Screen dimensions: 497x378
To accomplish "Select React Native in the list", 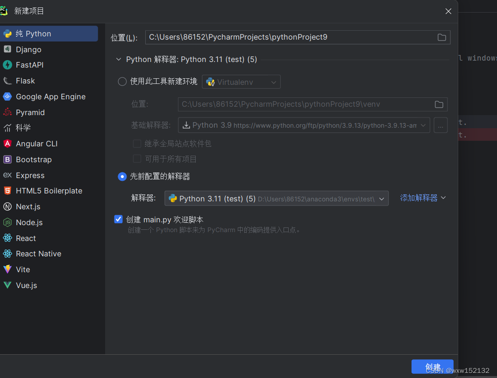I will [49, 254].
